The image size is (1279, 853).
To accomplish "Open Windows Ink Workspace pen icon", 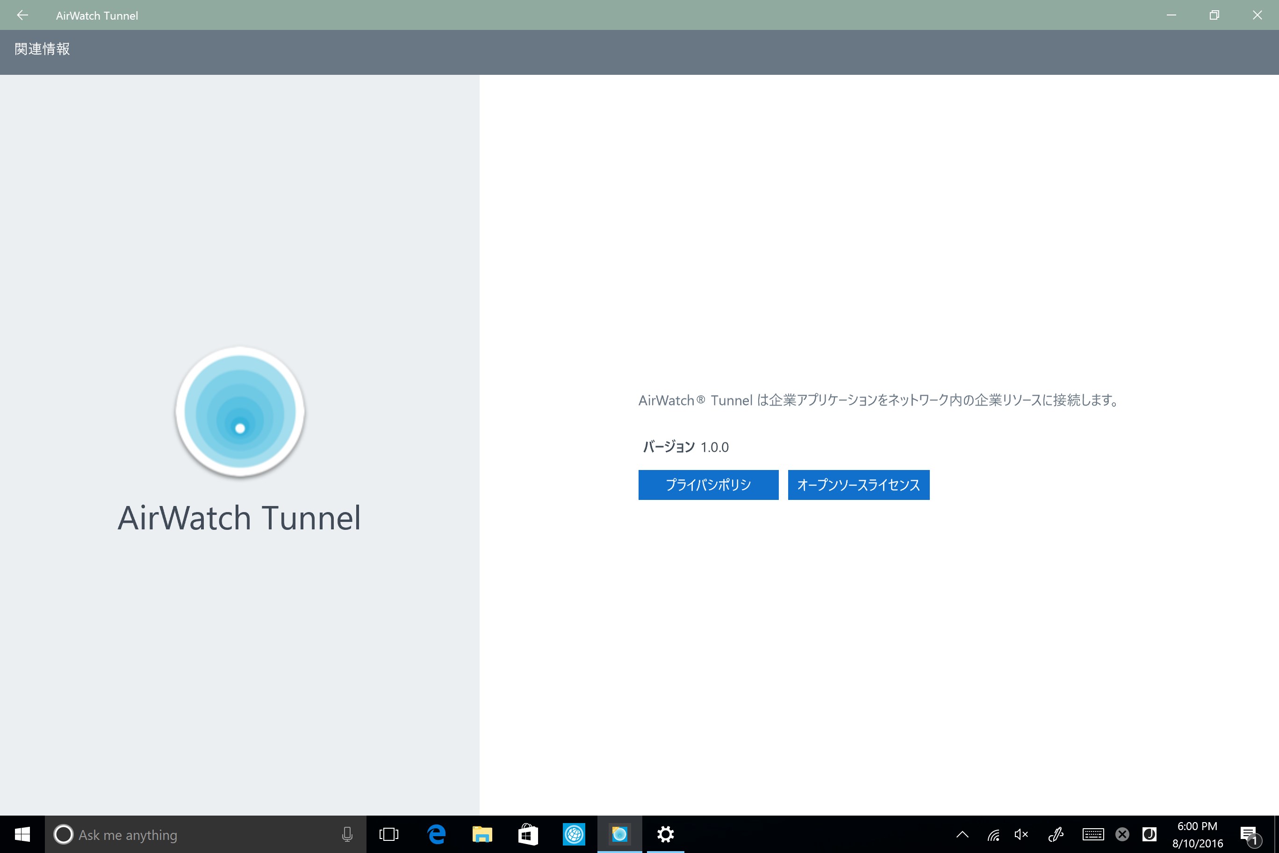I will click(x=1056, y=834).
